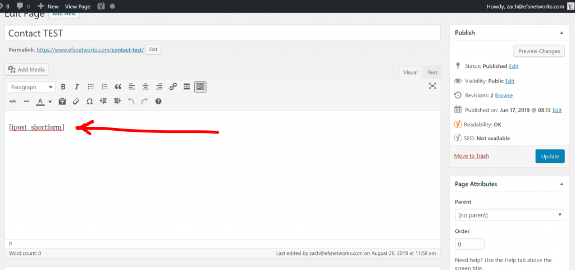Open keyboard shortcuts help icon
The height and width of the screenshot is (270, 575).
[x=158, y=101]
